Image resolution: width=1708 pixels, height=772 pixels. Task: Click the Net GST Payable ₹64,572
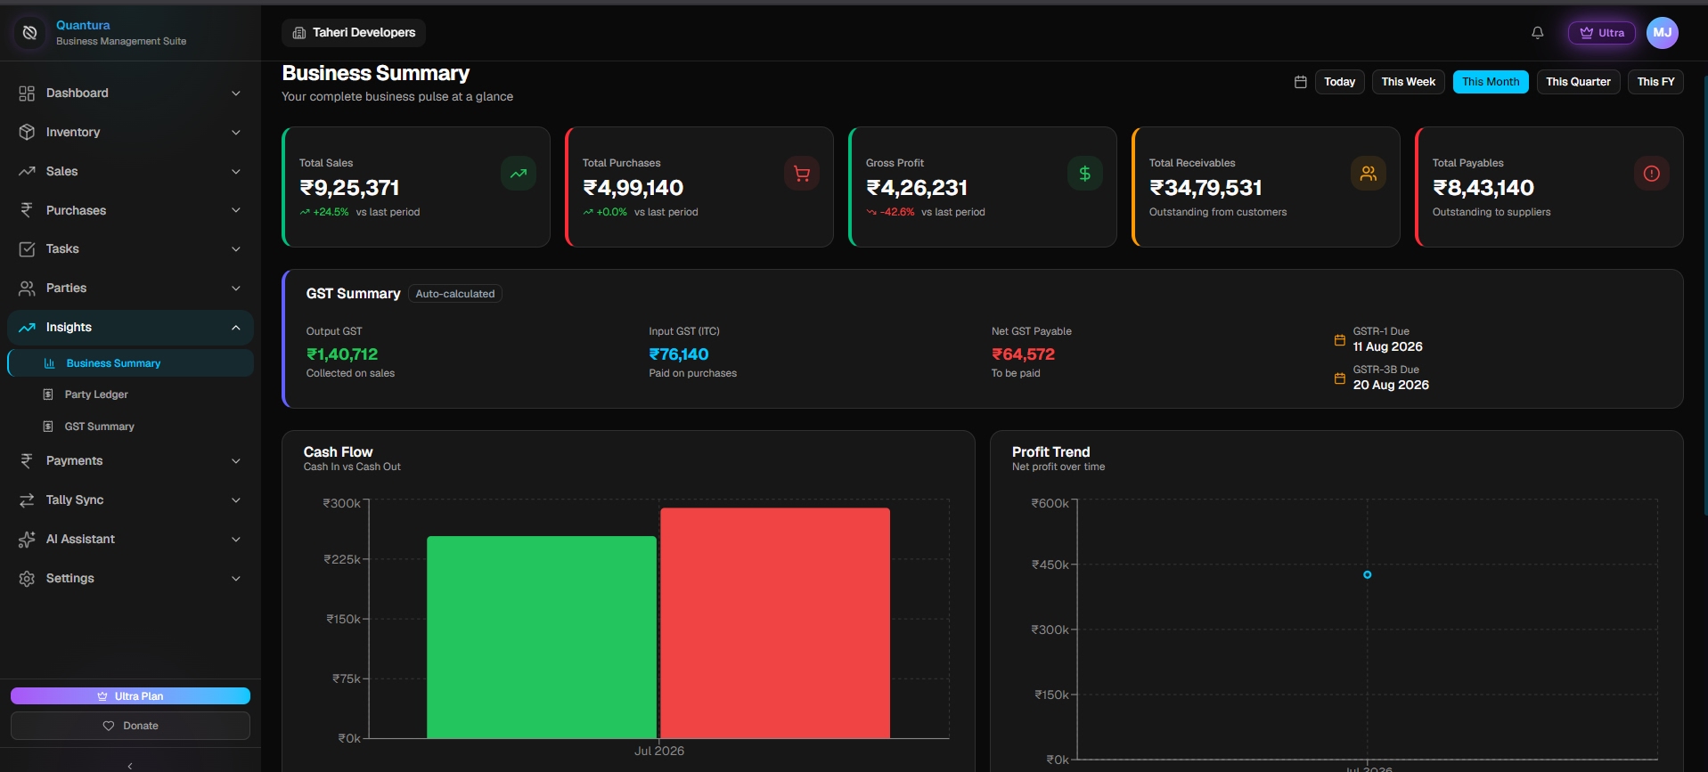1023,354
